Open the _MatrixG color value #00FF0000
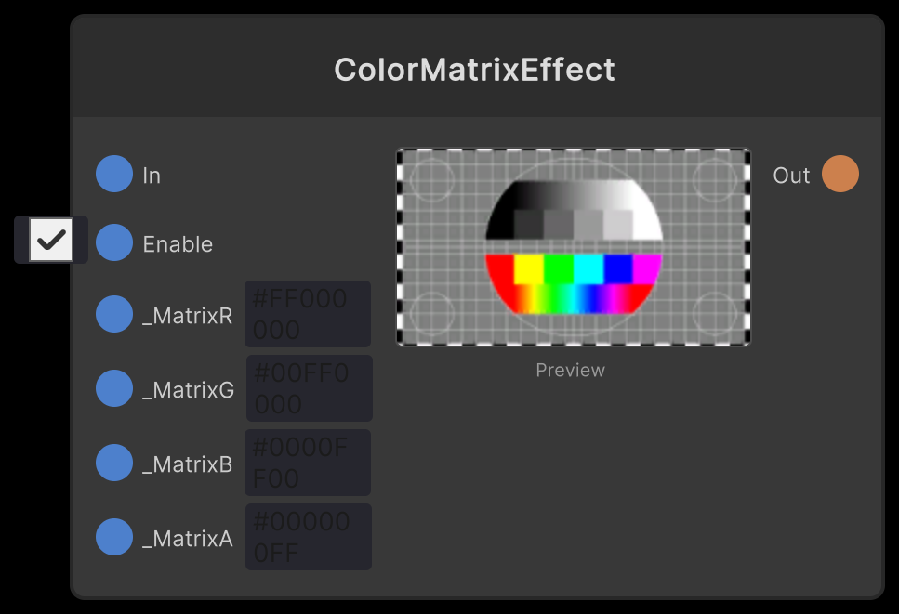This screenshot has height=614, width=899. tap(308, 388)
